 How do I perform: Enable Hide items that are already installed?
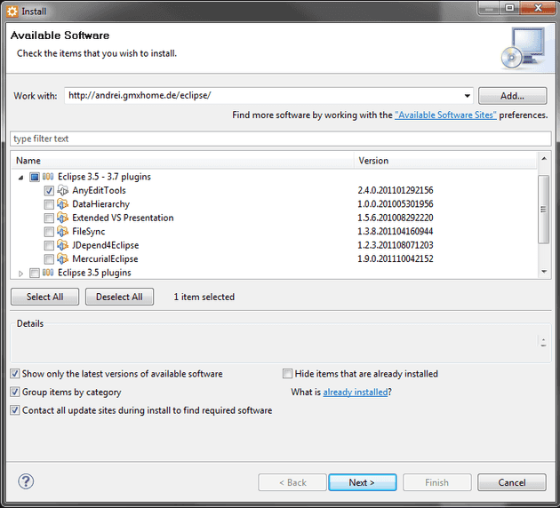[287, 374]
